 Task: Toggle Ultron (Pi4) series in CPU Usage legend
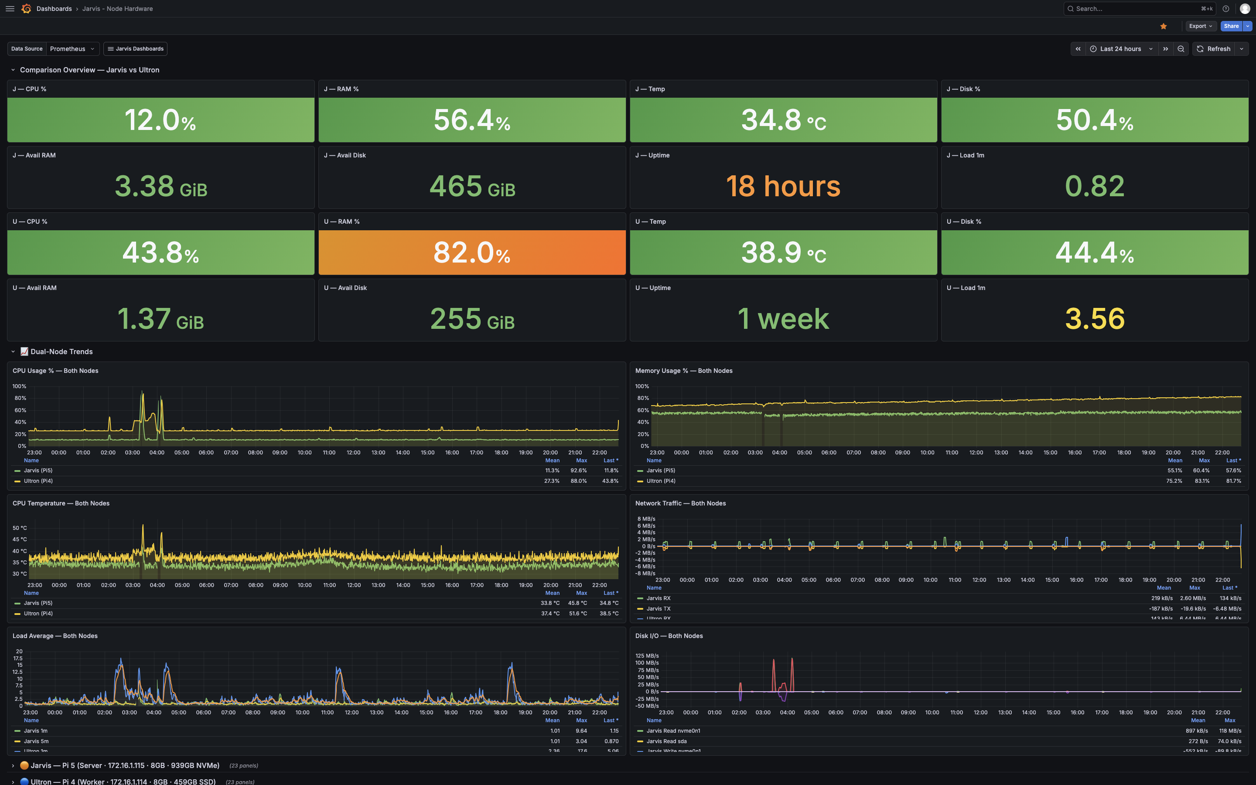pyautogui.click(x=38, y=481)
